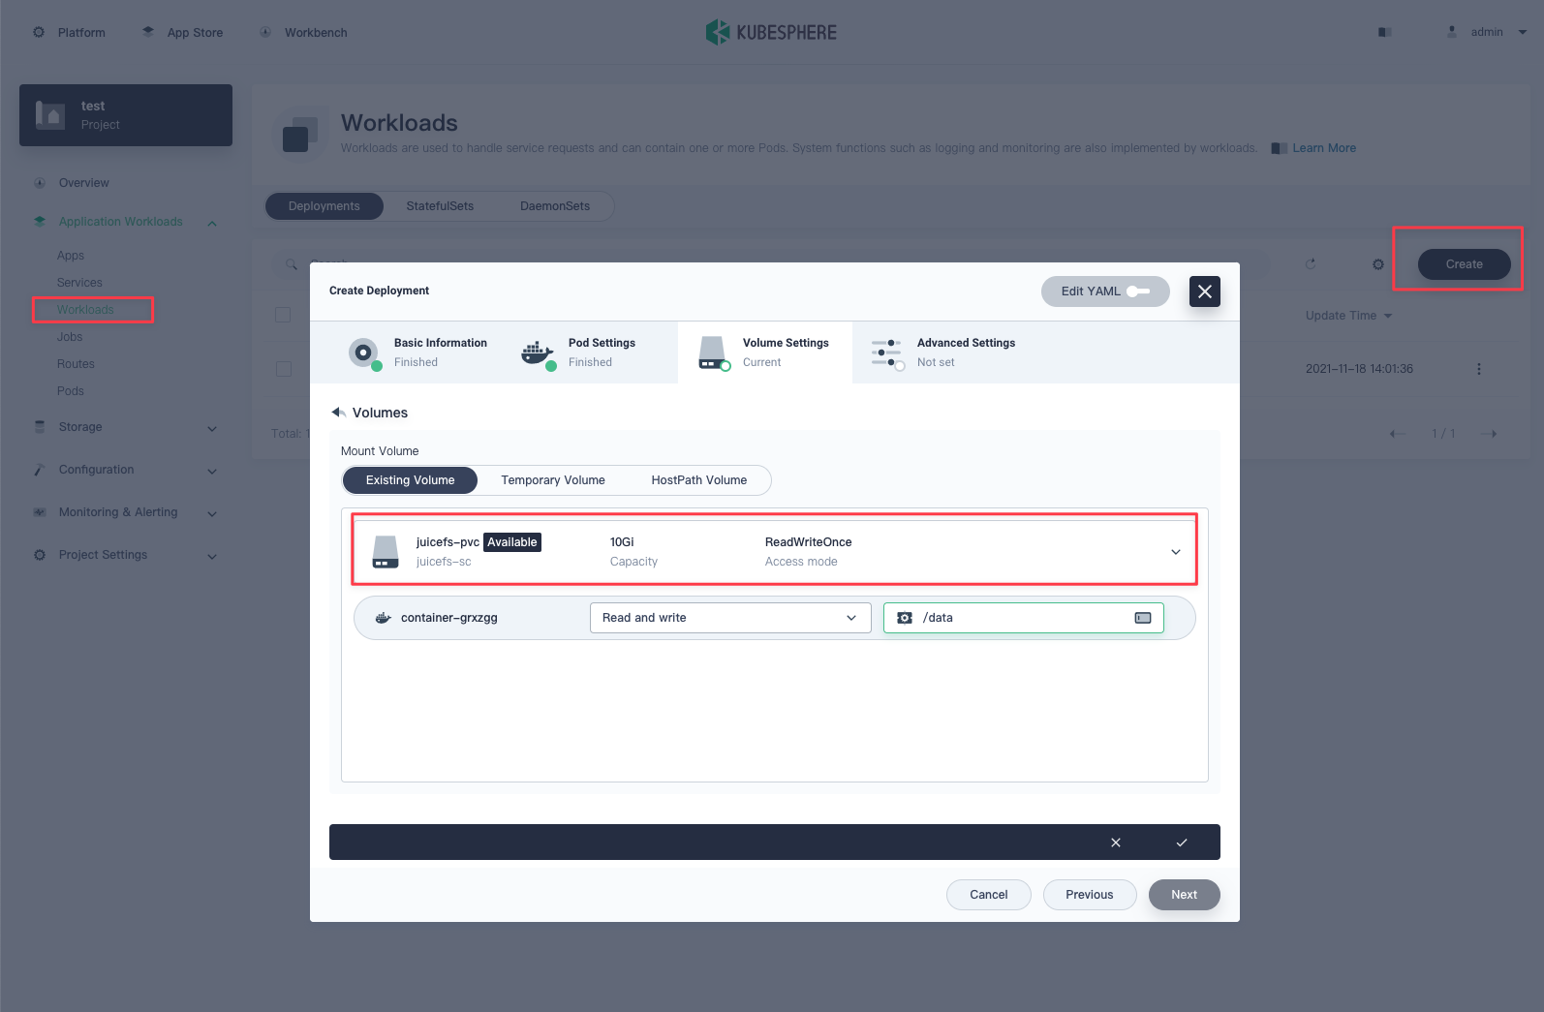Viewport: 1544px width, 1012px height.
Task: Close the Create Deployment dialog
Action: [x=1204, y=291]
